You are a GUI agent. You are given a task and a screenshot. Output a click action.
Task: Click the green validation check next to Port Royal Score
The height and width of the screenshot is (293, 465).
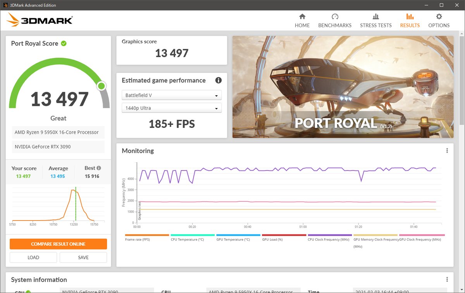pyautogui.click(x=64, y=43)
